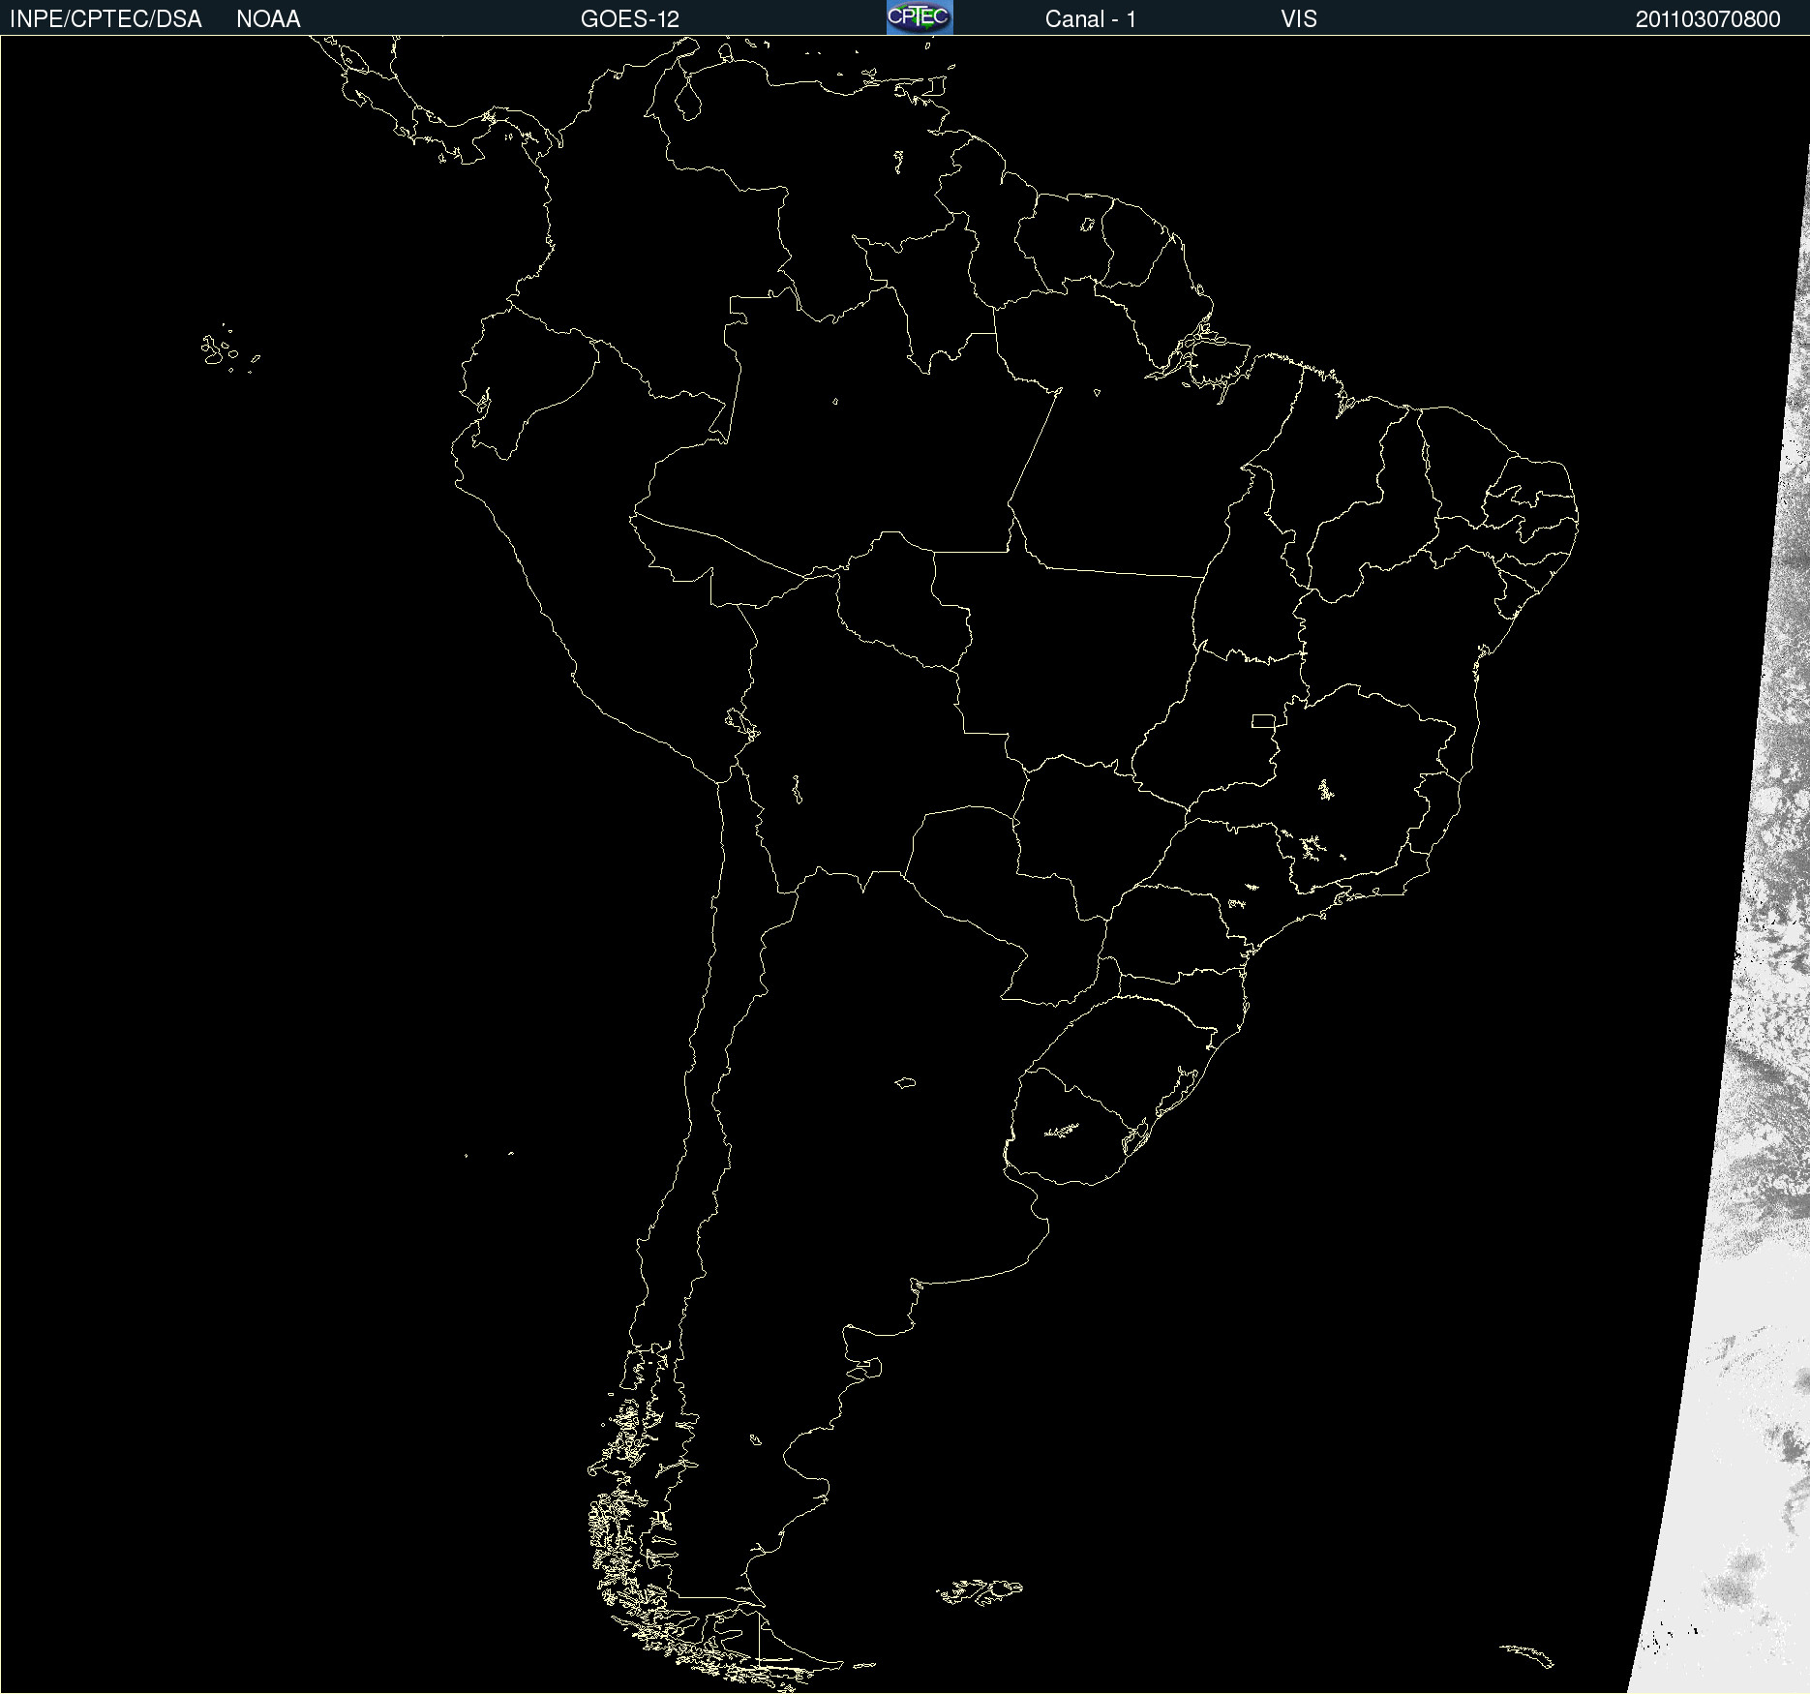Click the GOES-12 satellite label
The image size is (1810, 1694).
coord(630,19)
